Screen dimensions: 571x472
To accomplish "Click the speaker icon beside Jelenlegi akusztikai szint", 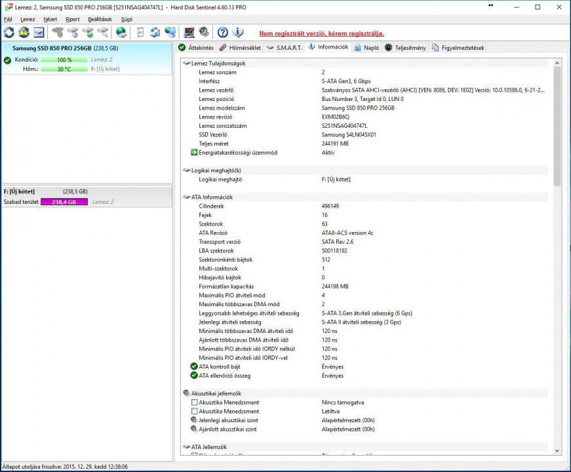I will click(194, 420).
